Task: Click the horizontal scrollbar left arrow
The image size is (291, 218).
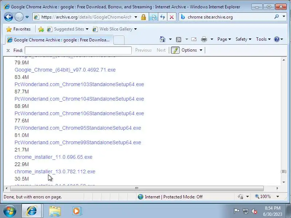Action: click(7, 188)
